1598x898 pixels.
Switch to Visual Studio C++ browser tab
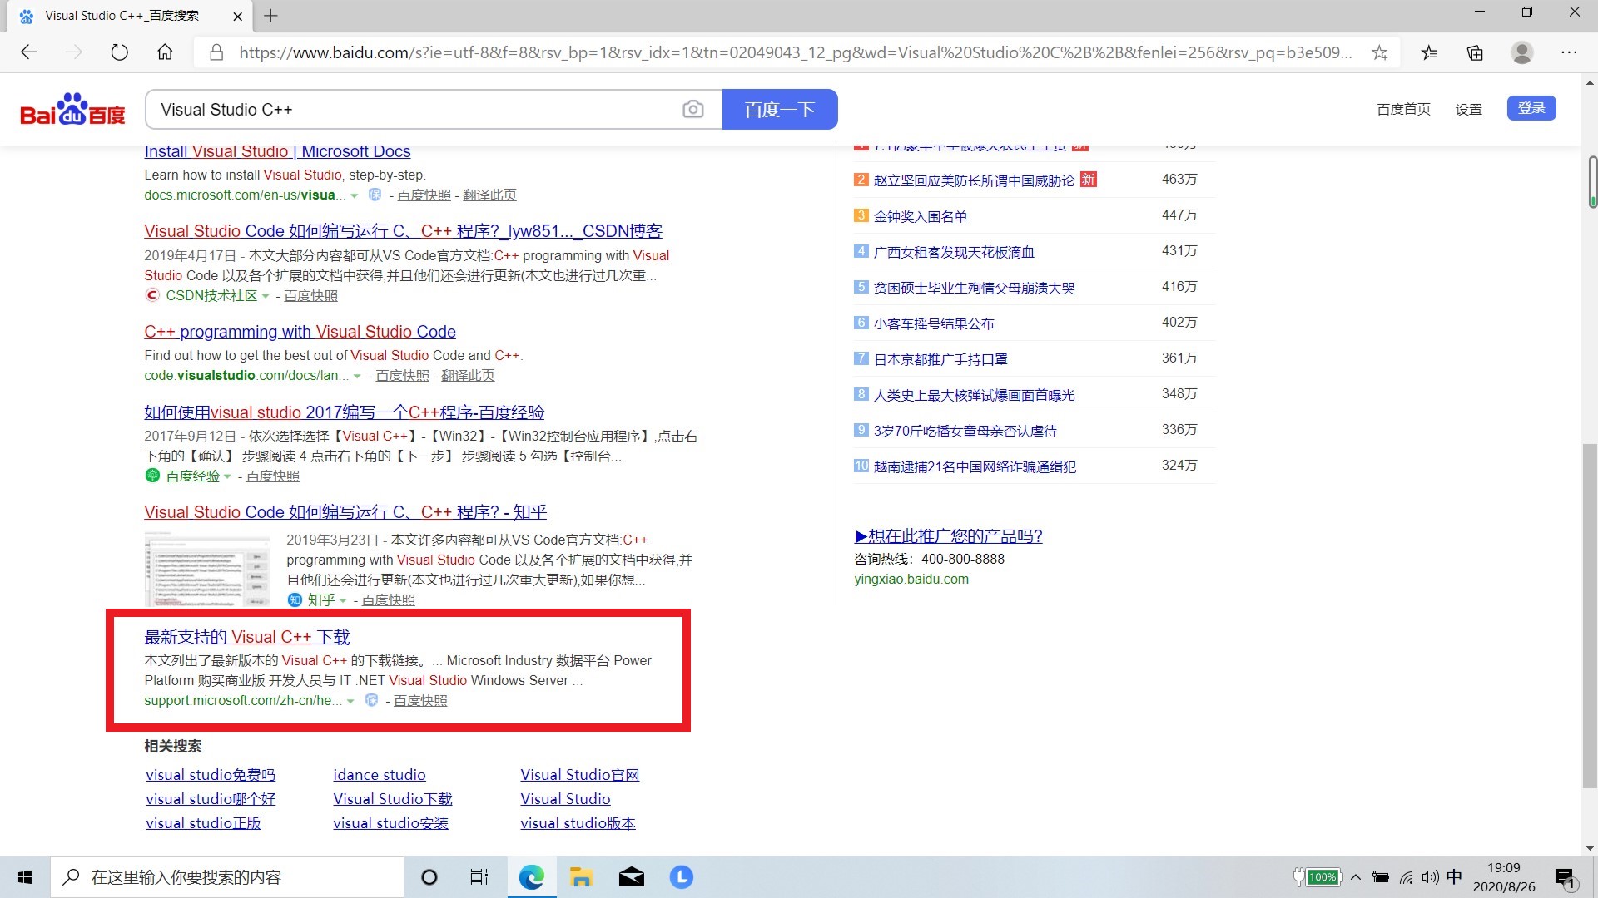click(122, 16)
